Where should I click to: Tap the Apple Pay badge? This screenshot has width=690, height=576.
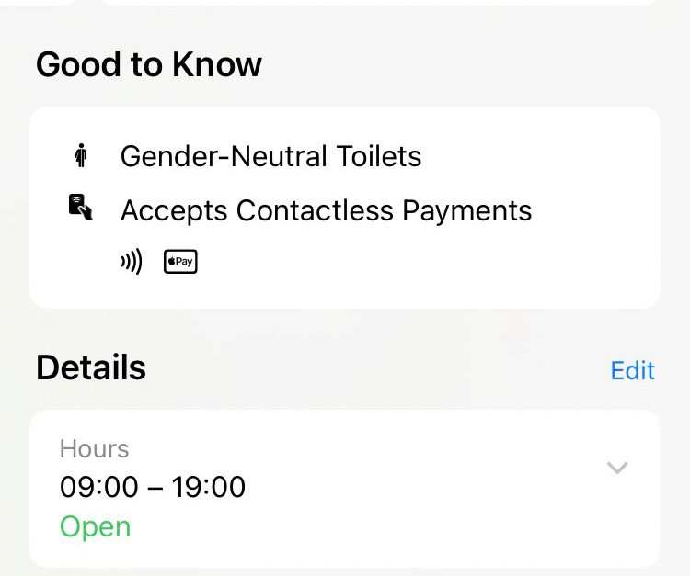[x=180, y=262]
